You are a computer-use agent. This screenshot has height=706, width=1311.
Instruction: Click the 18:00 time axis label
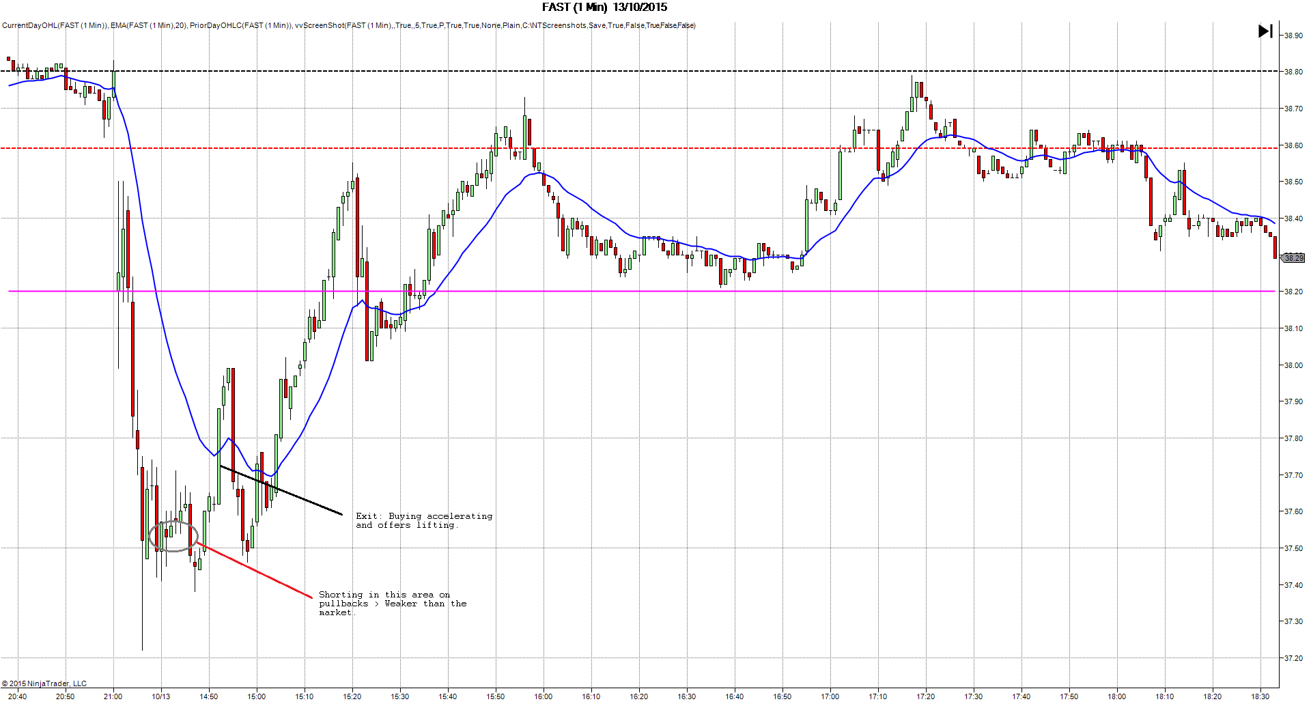[1117, 697]
